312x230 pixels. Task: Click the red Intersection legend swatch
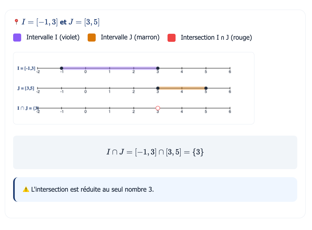coord(172,38)
